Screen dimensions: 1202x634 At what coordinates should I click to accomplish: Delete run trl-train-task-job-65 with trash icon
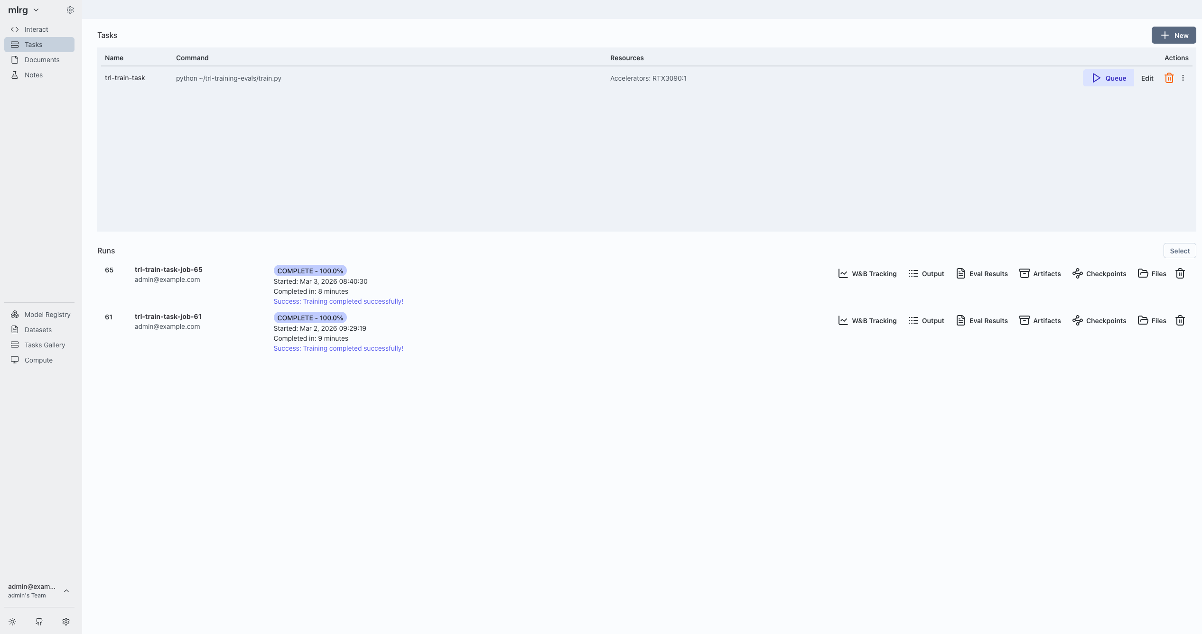point(1180,273)
